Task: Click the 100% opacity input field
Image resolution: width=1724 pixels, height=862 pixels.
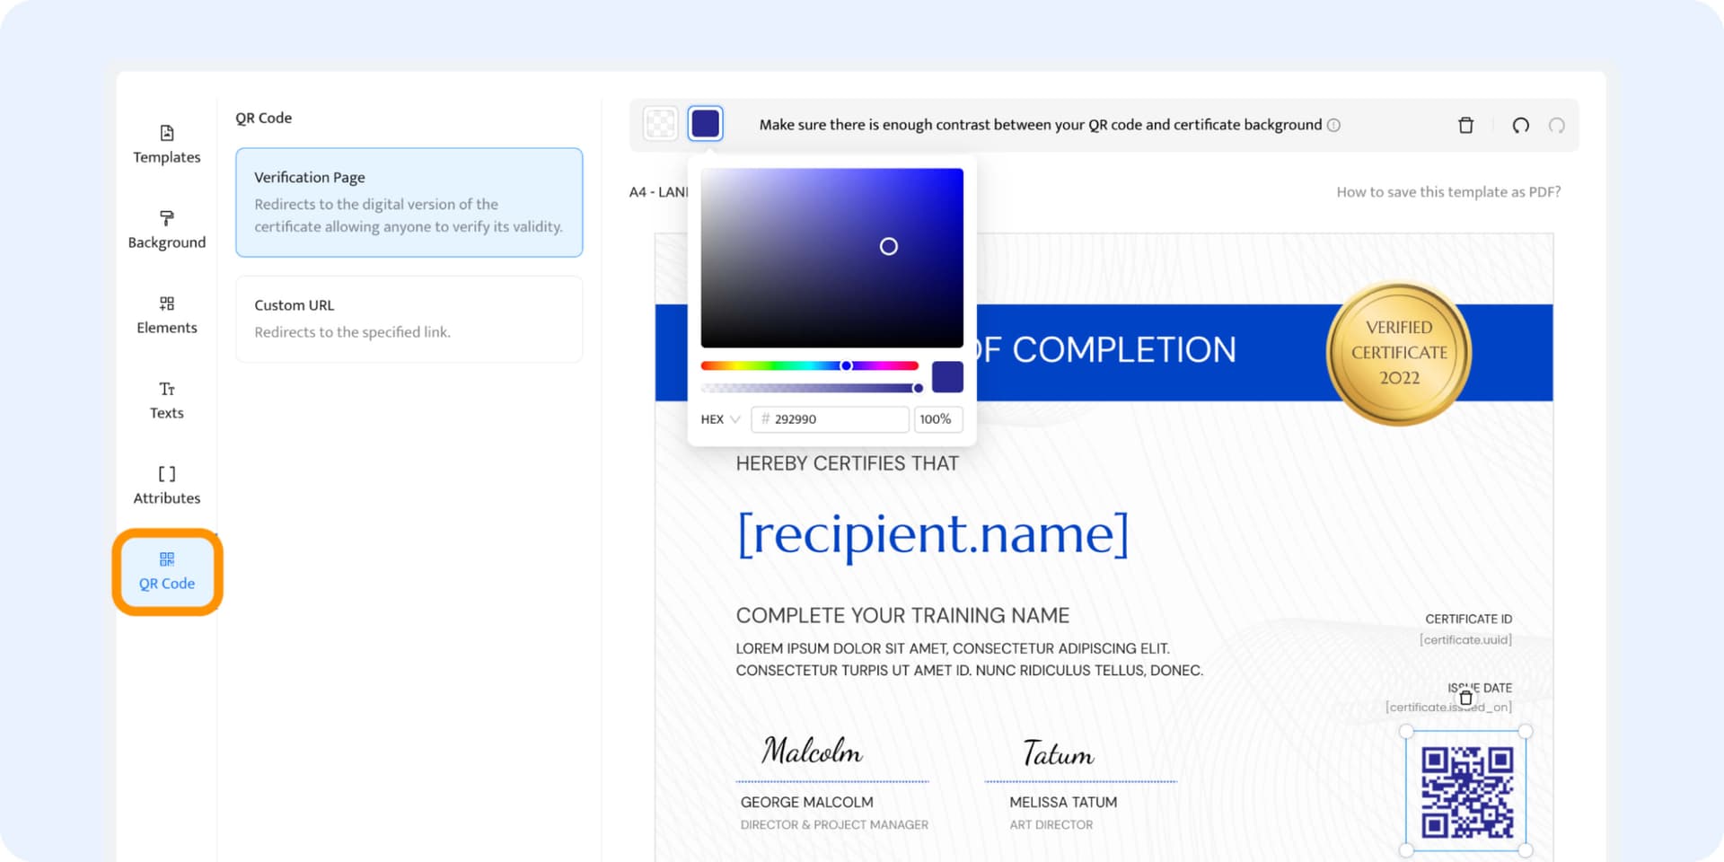Action: pos(937,419)
